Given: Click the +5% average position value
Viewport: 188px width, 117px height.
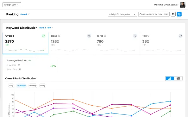Looking at the screenshot, I should click(x=53, y=66).
